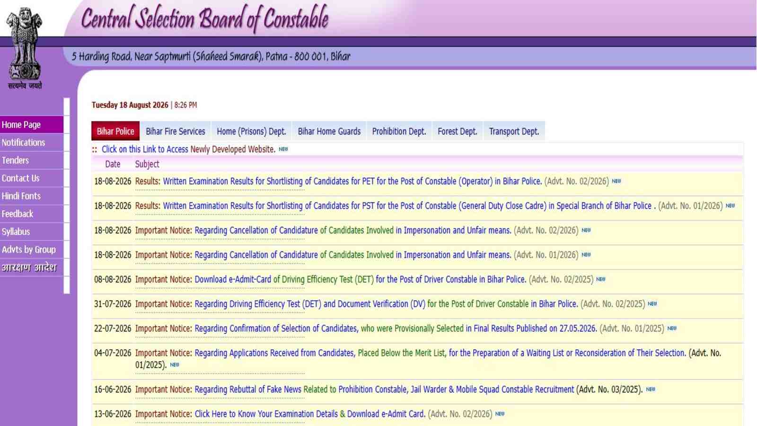This screenshot has height=426, width=757.
Task: Select Contact Us in the sidebar
Action: click(32, 178)
